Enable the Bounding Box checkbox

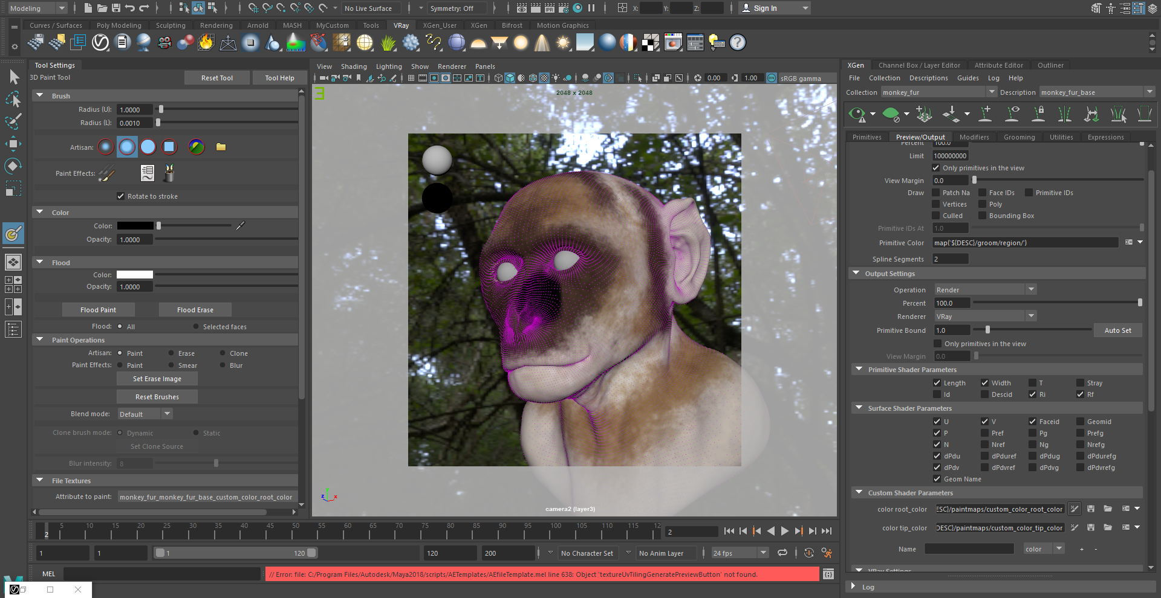point(983,216)
